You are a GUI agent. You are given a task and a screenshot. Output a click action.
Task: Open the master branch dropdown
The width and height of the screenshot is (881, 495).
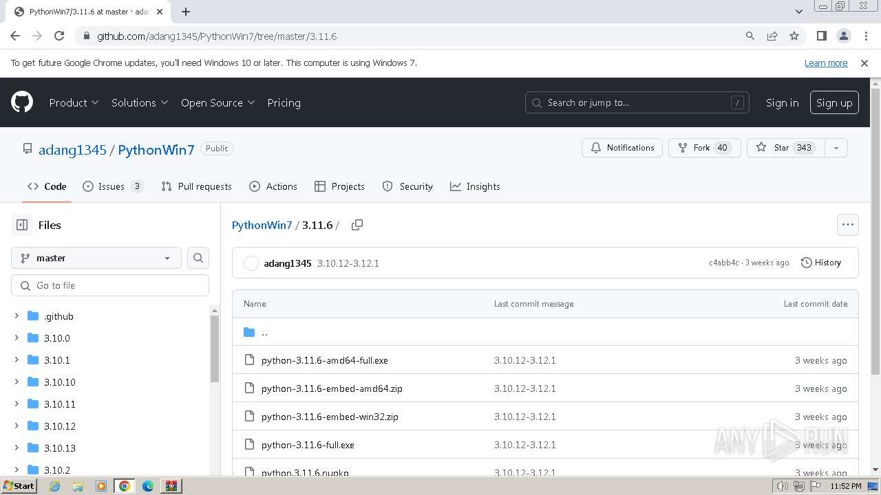[x=96, y=258]
